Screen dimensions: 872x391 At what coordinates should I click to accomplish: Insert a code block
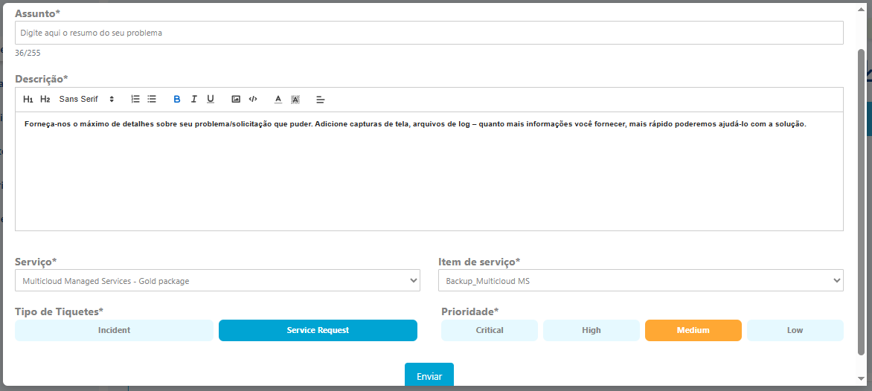(253, 99)
